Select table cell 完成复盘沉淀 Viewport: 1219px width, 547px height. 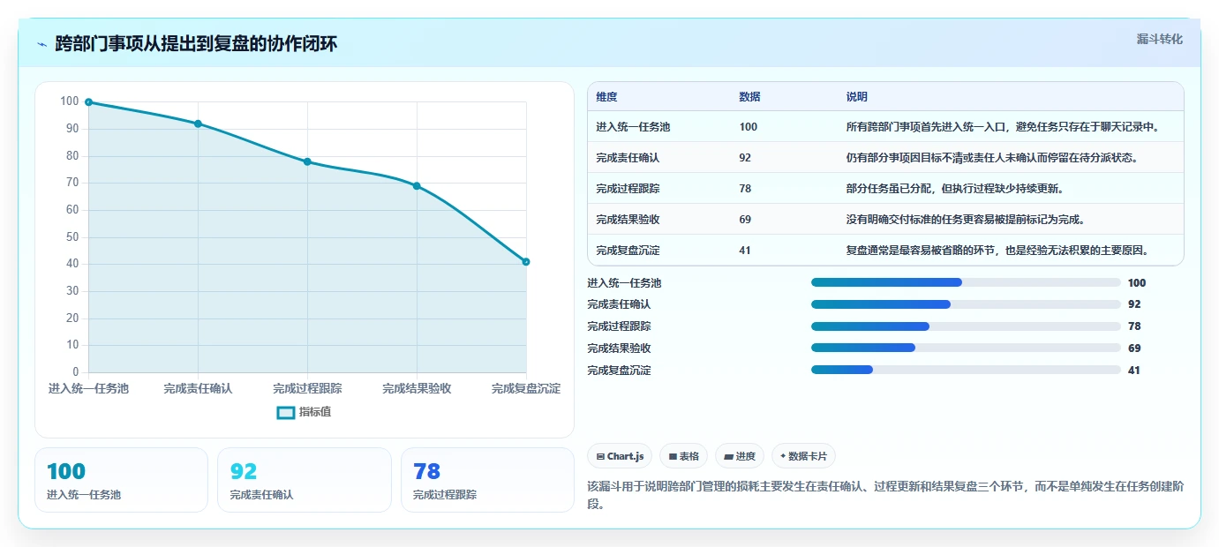(x=628, y=251)
